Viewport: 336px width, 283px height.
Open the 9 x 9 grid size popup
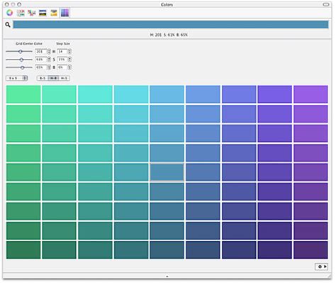[x=17, y=78]
